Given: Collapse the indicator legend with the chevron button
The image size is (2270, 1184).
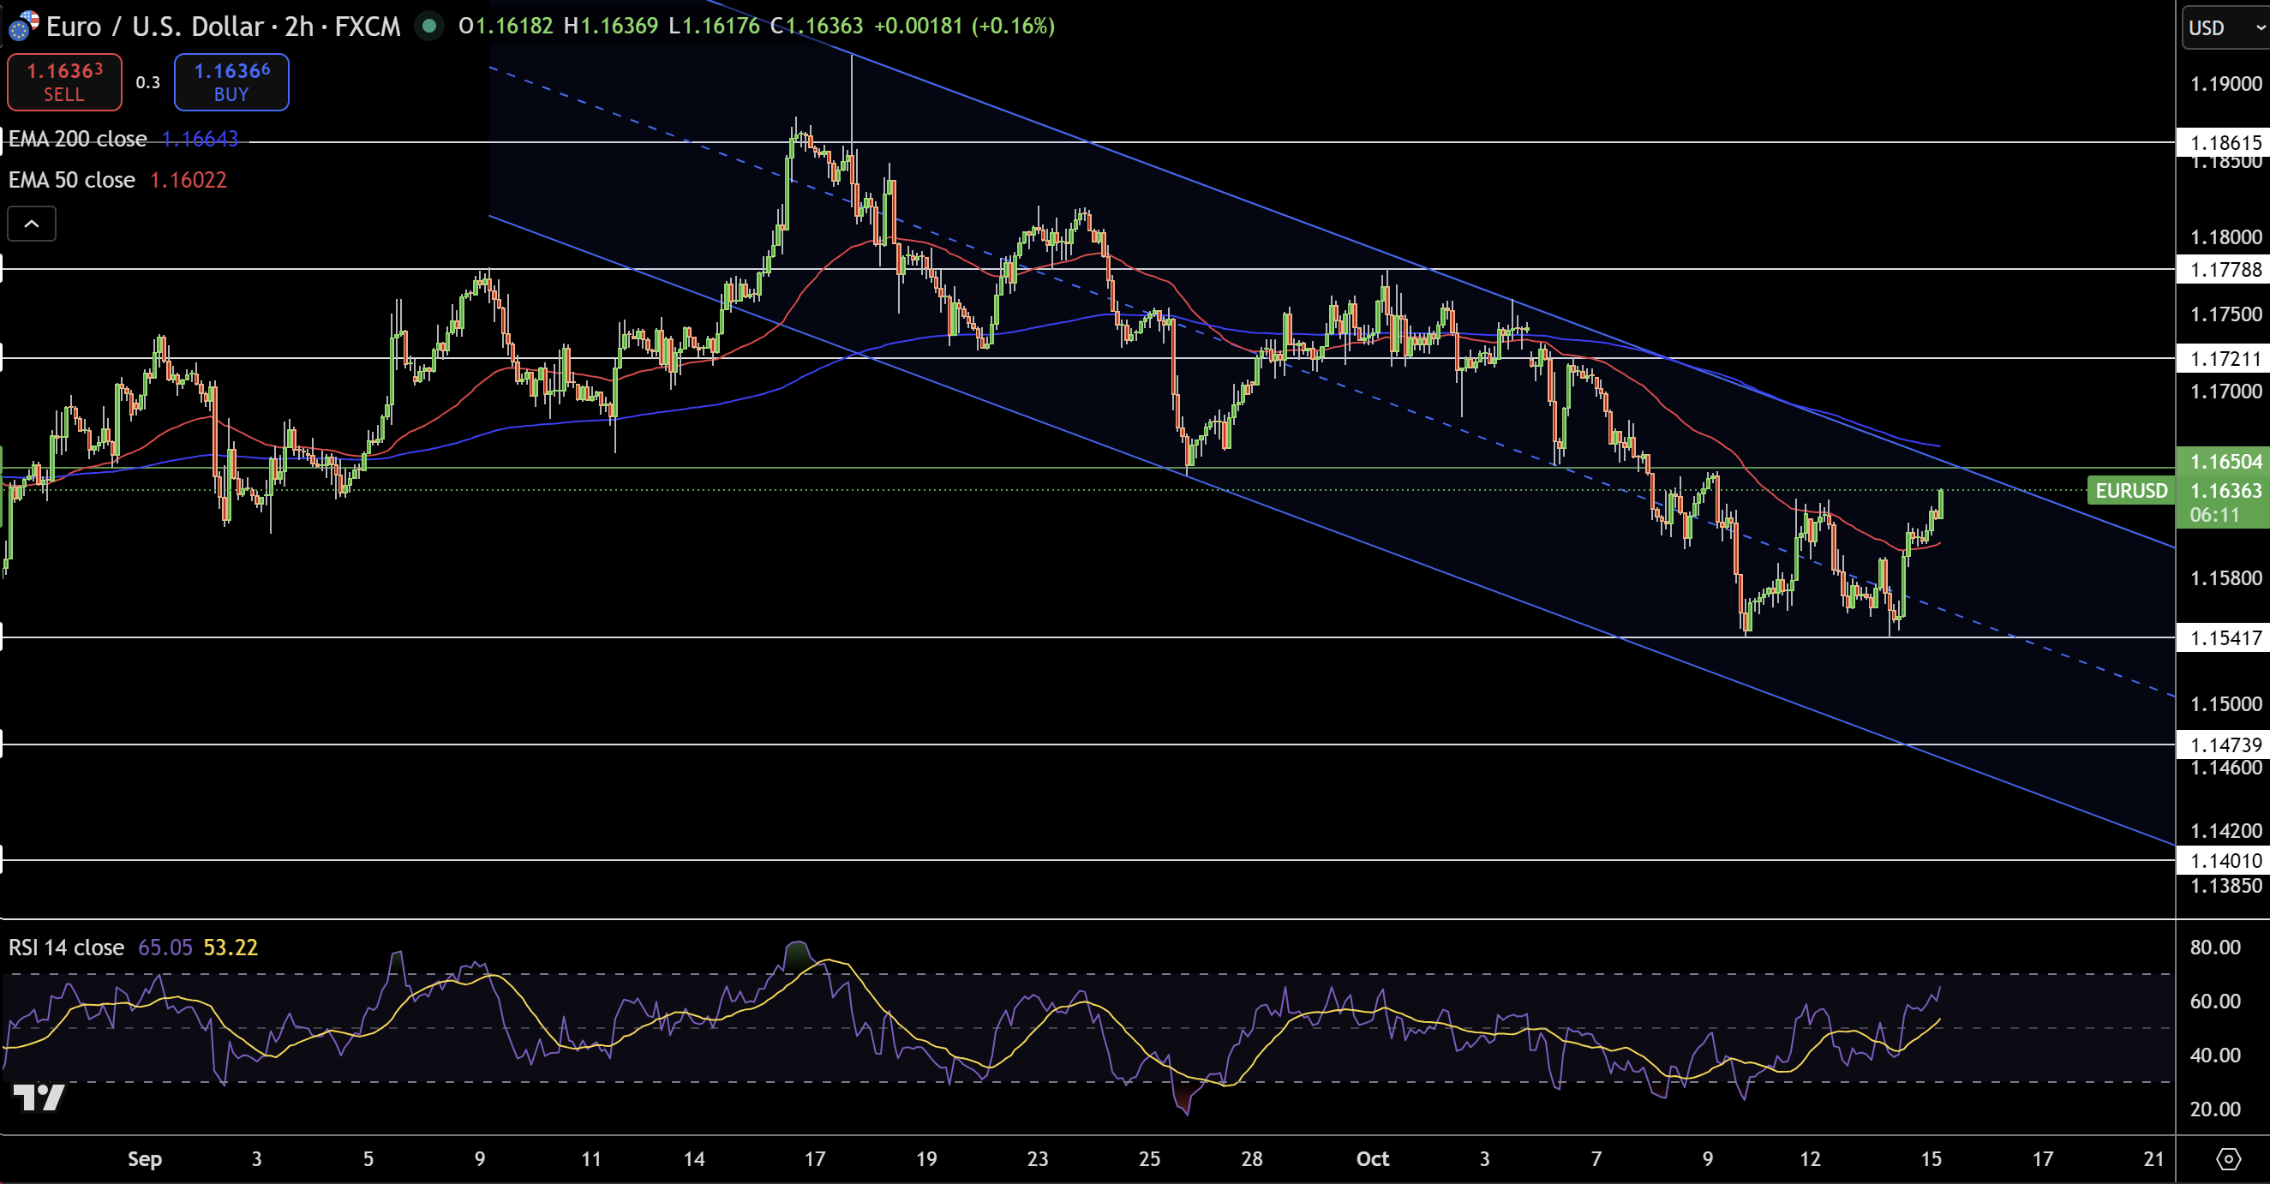Looking at the screenshot, I should (31, 223).
